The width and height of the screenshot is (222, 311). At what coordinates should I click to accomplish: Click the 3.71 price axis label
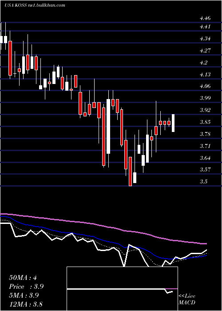(205, 146)
